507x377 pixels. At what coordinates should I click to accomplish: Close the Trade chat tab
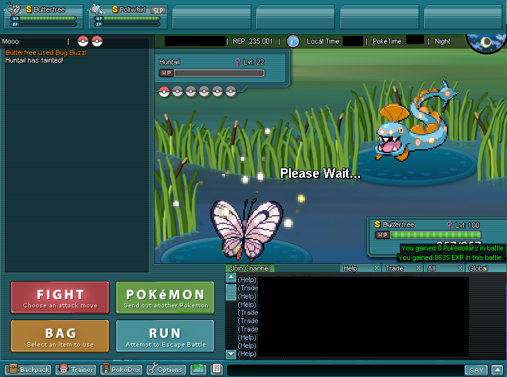418,268
